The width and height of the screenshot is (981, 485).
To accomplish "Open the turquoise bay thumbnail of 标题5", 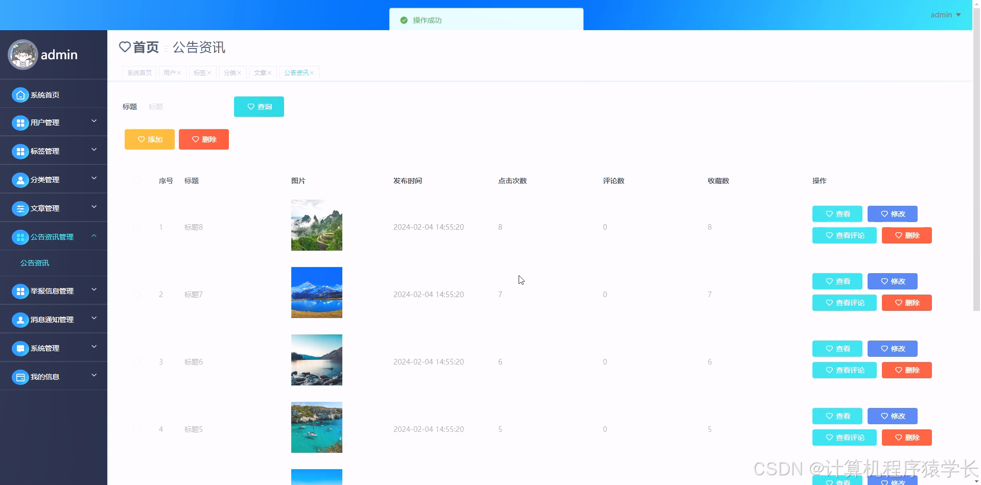I will click(x=317, y=427).
